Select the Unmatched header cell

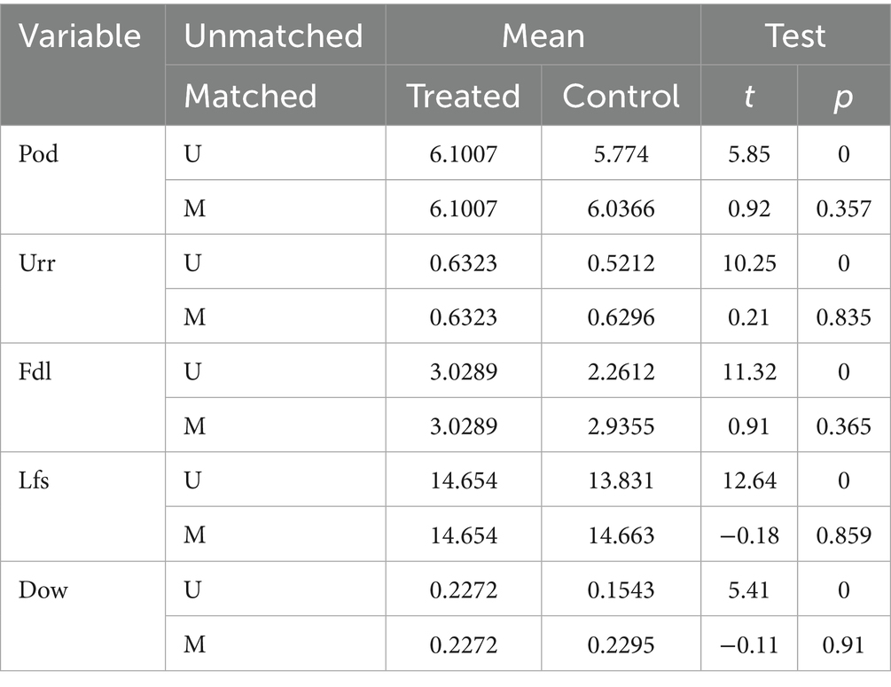pyautogui.click(x=273, y=36)
